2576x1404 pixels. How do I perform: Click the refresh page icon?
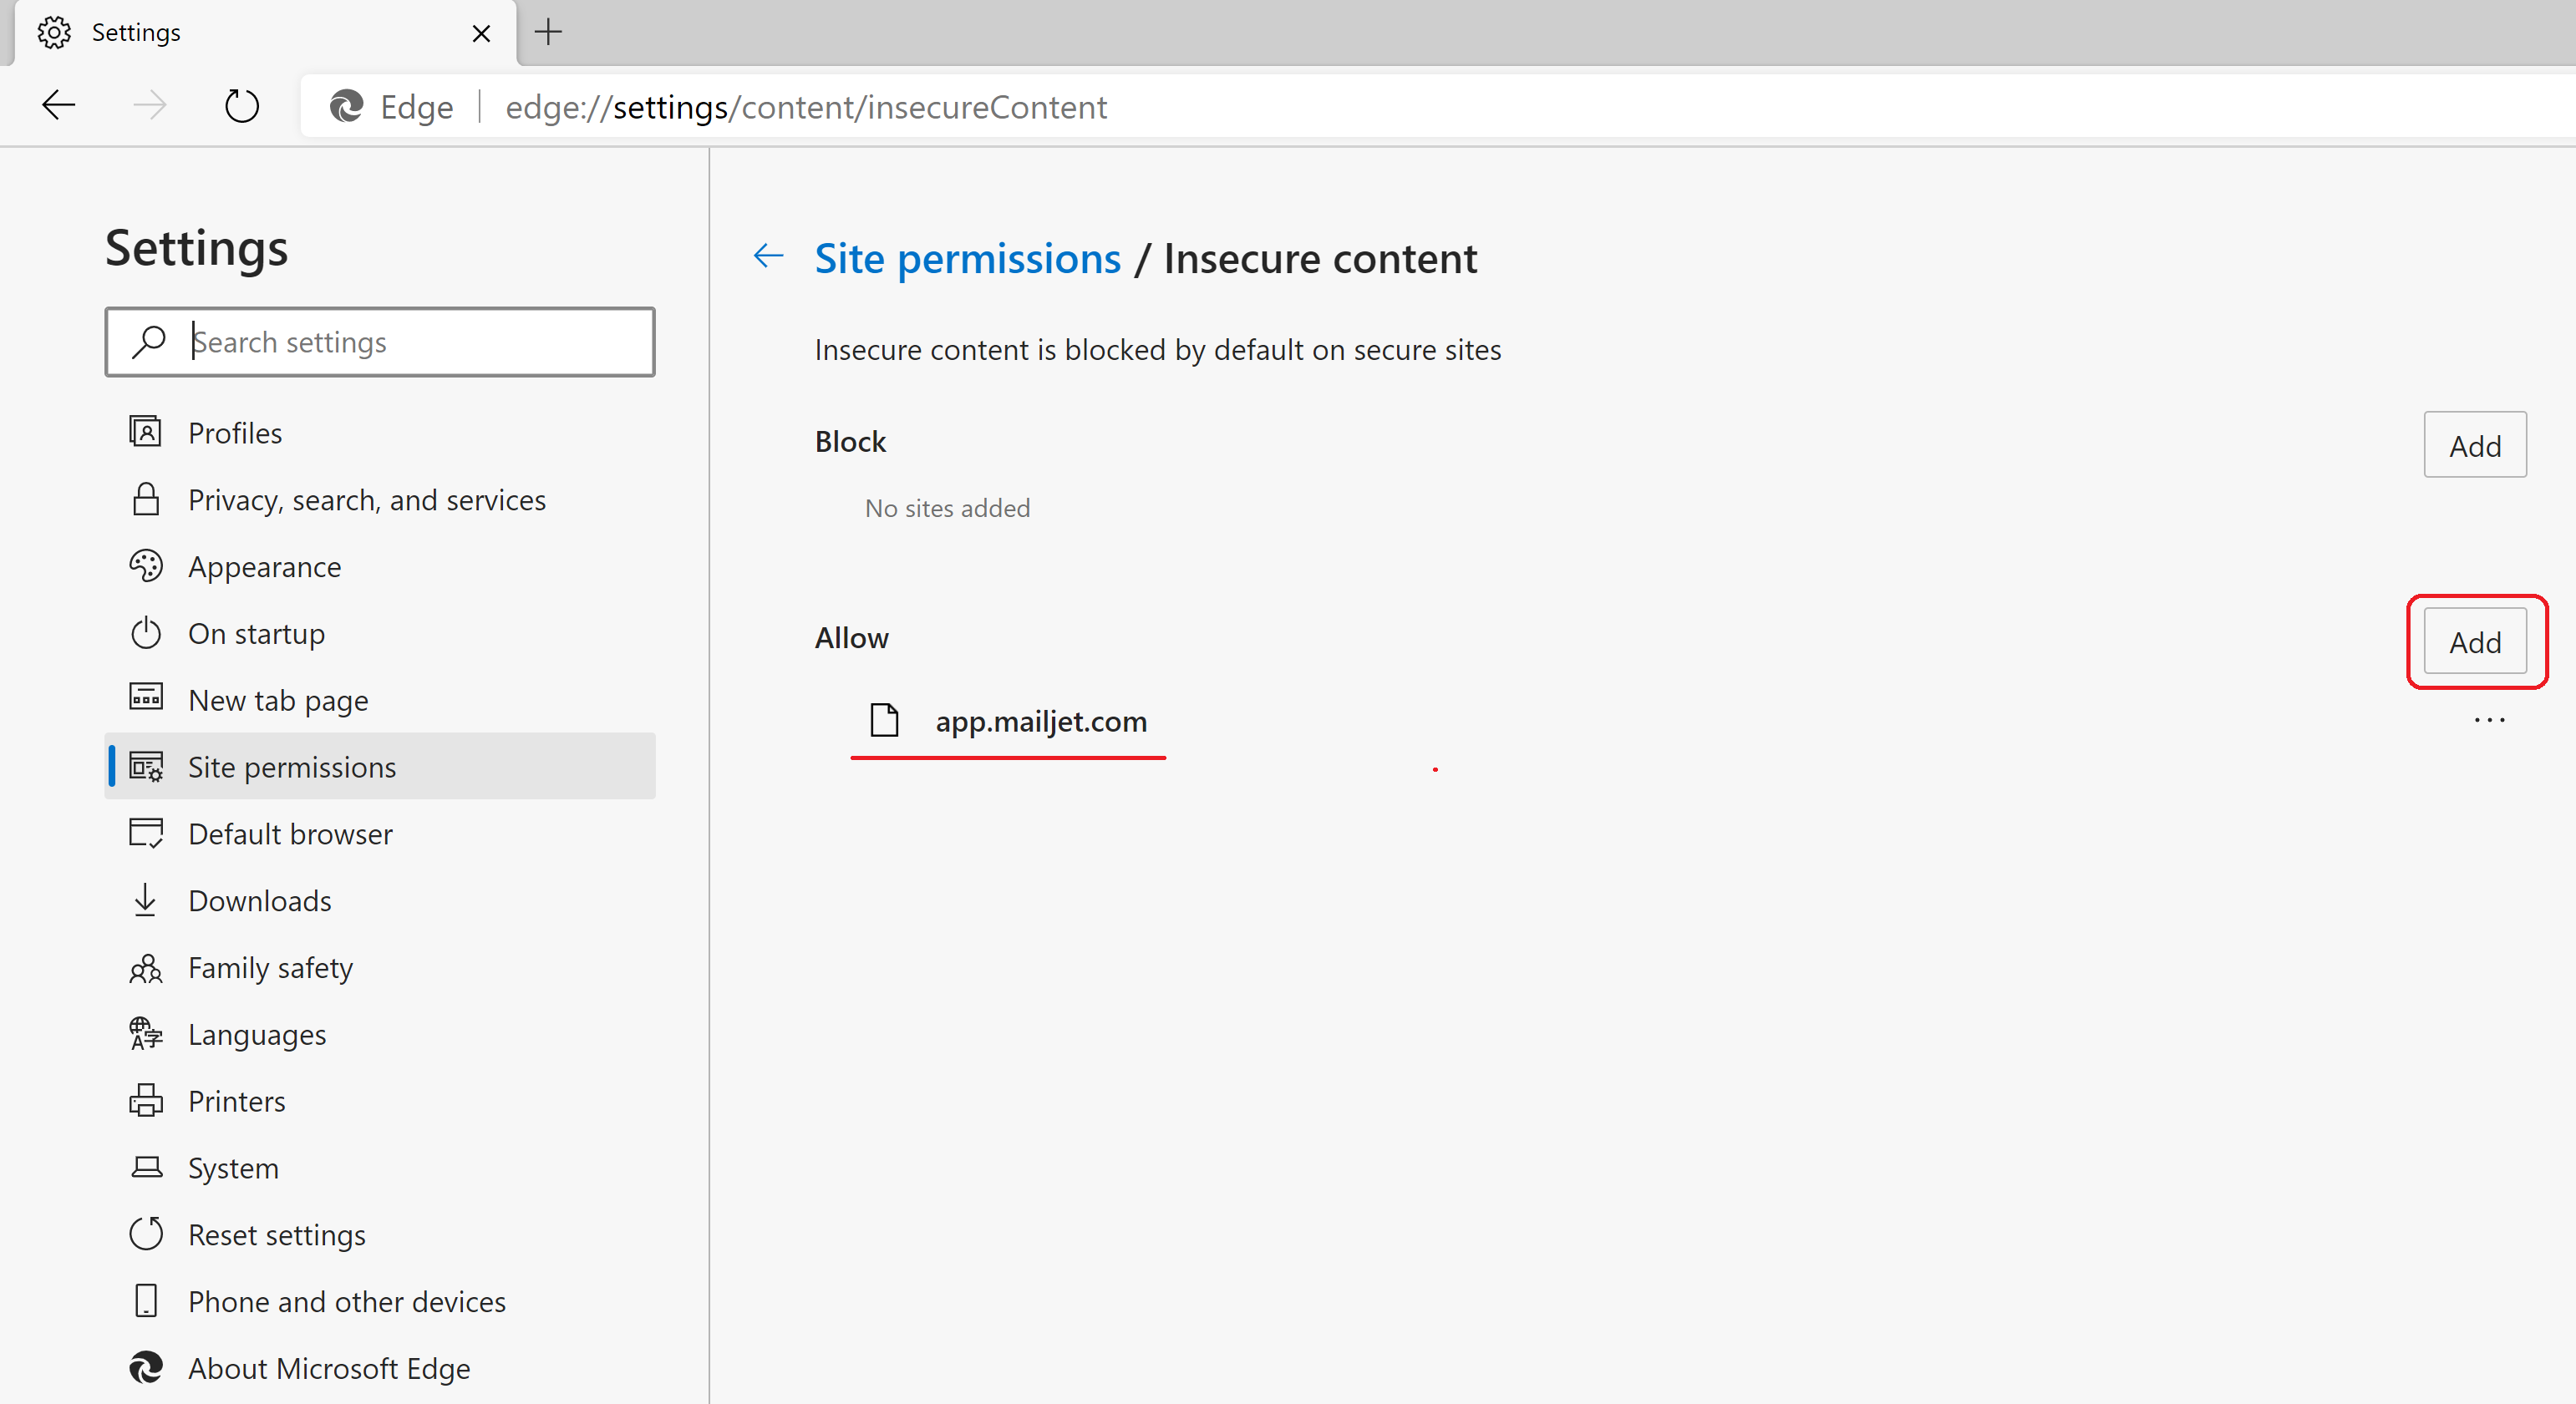pos(241,105)
